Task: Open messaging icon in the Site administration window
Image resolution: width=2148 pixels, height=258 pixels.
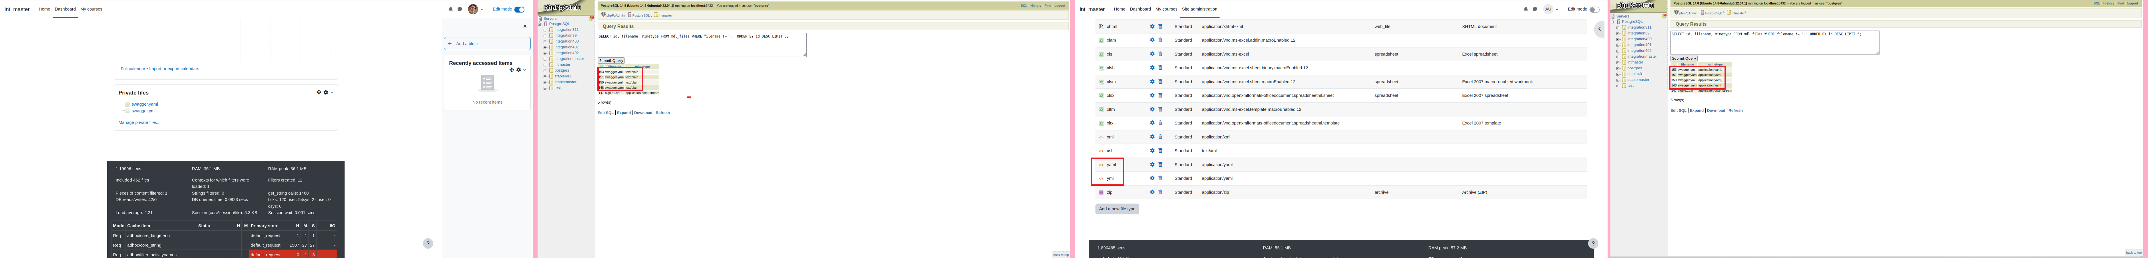Action: 1535,9
